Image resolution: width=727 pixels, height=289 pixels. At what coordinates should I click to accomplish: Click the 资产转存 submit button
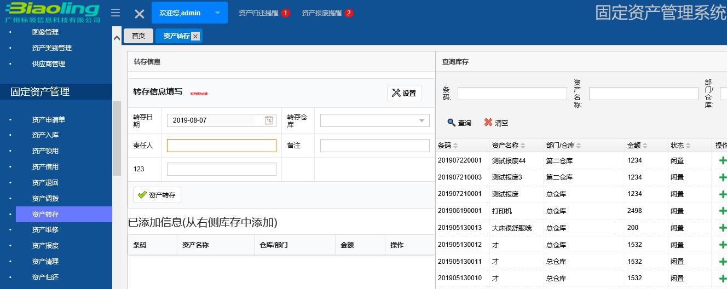point(157,195)
